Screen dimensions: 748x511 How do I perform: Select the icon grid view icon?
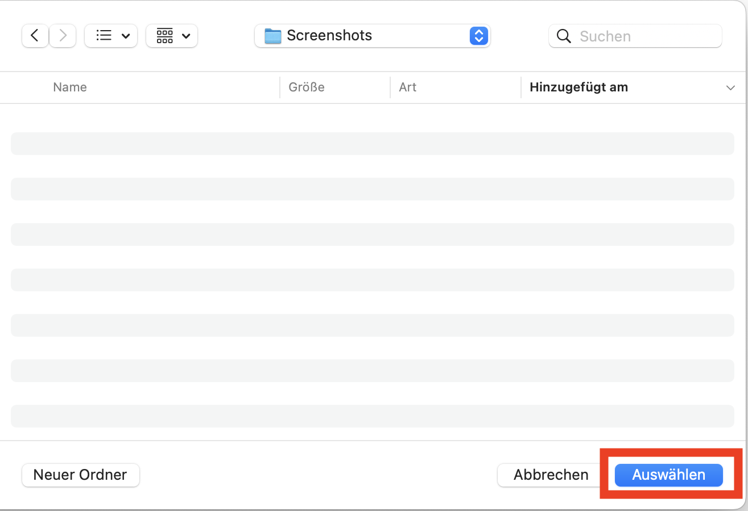tap(165, 35)
